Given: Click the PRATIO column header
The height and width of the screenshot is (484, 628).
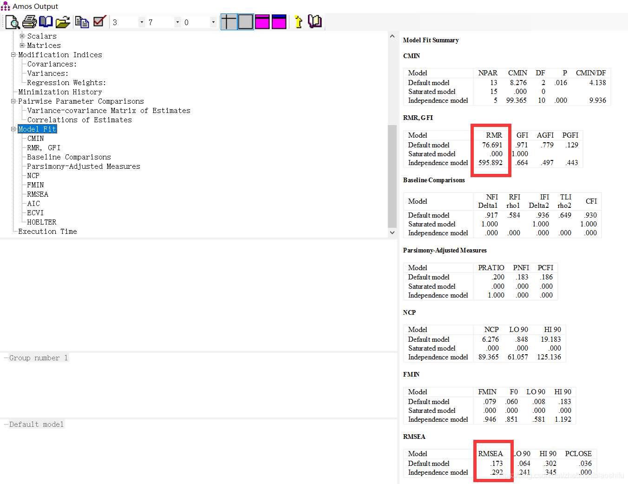Looking at the screenshot, I should pyautogui.click(x=491, y=268).
